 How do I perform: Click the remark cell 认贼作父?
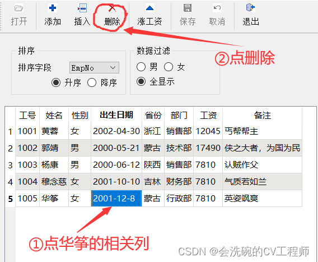tap(262, 165)
